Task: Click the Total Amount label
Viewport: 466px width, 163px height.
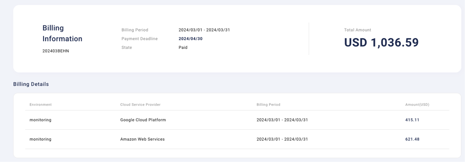Action: coord(357,30)
